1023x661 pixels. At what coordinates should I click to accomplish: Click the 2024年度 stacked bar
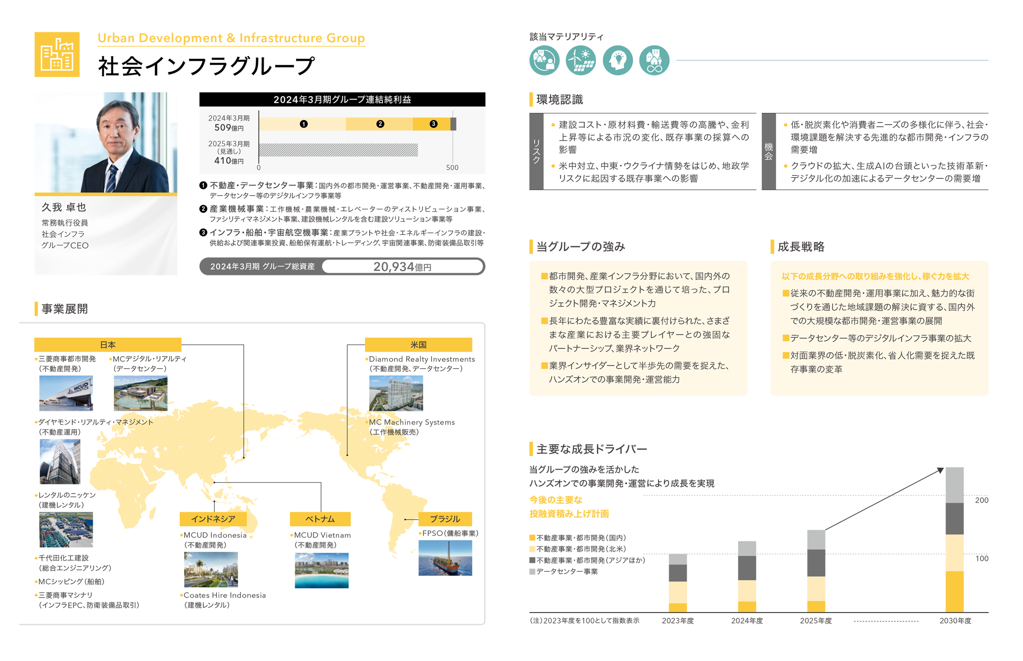coord(747,576)
